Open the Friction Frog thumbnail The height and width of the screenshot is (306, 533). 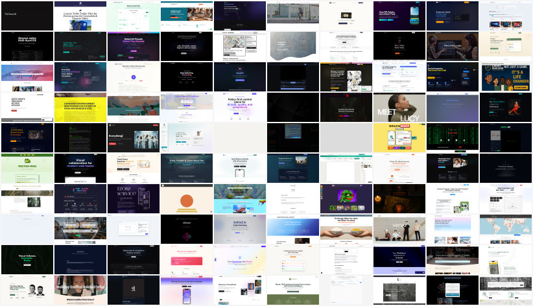[x=27, y=169]
